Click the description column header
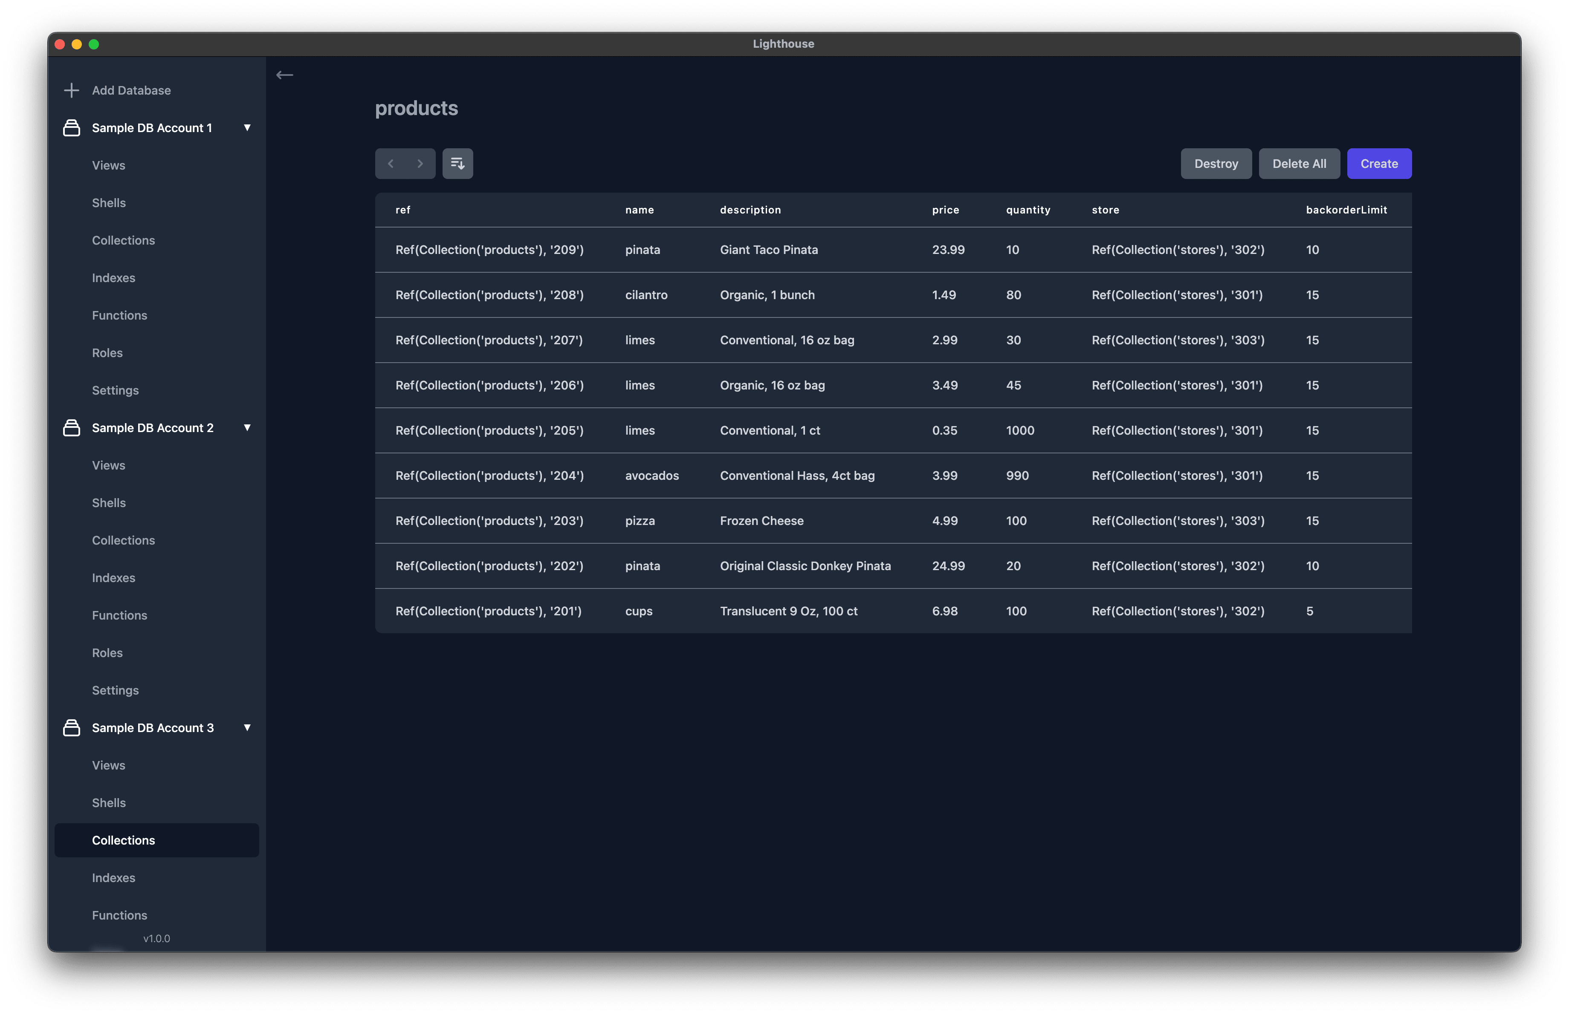This screenshot has height=1015, width=1569. [750, 210]
